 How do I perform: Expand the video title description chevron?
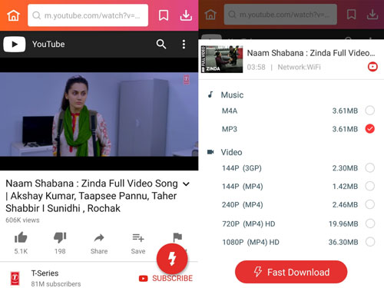[x=187, y=184]
